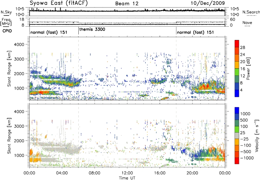Click the strong red-orange echo near 21:00 in power panel
The image size is (260, 180).
tap(204, 87)
